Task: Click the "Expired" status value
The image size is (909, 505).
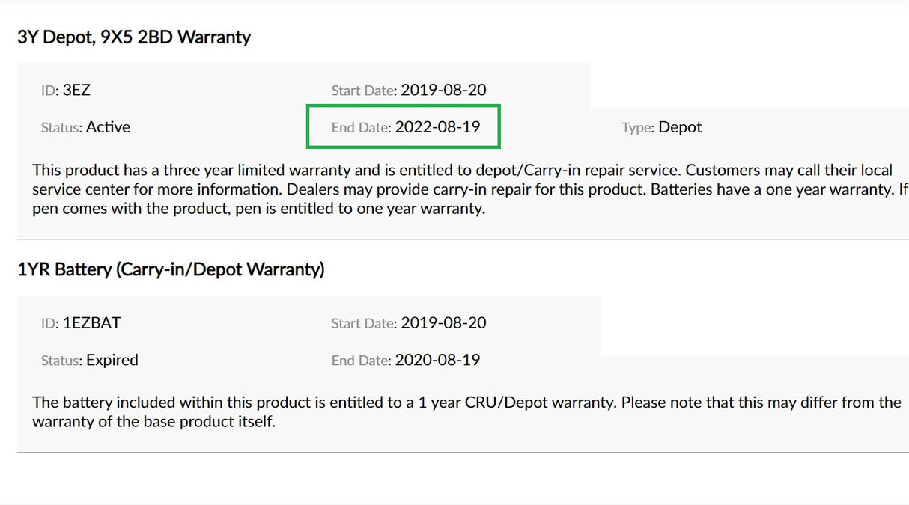Action: 112,360
